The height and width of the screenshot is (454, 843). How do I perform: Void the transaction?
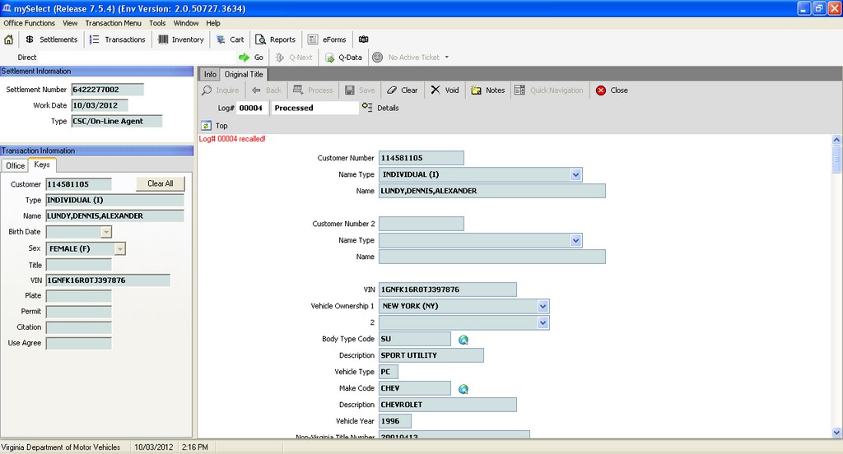click(445, 90)
